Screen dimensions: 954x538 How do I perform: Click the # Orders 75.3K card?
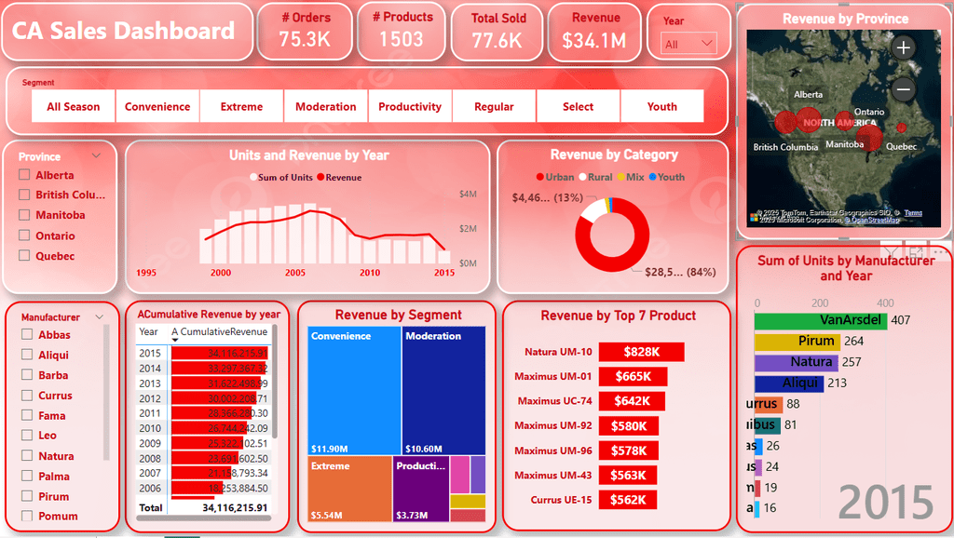tap(305, 32)
